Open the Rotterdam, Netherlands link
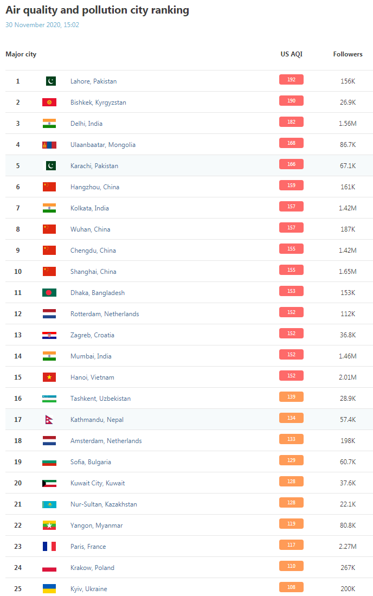The image size is (373, 596). [x=105, y=314]
